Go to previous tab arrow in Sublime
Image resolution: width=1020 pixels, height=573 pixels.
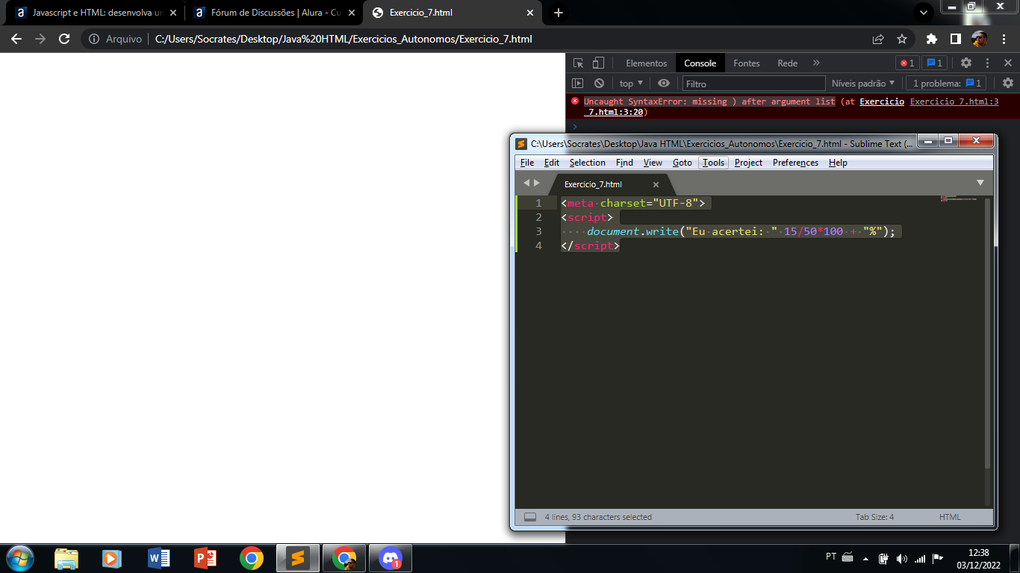pyautogui.click(x=526, y=183)
